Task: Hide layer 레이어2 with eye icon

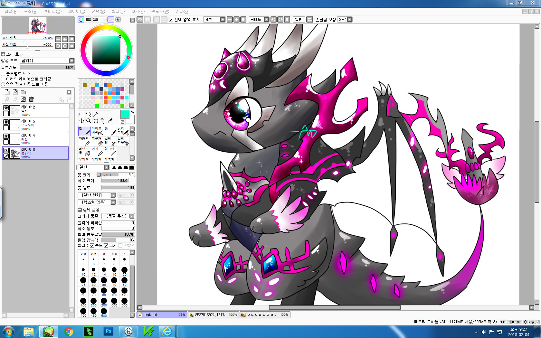Action: point(6,108)
